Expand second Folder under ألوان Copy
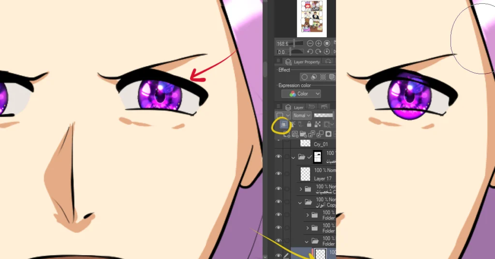This screenshot has width=495, height=259. pyautogui.click(x=307, y=228)
